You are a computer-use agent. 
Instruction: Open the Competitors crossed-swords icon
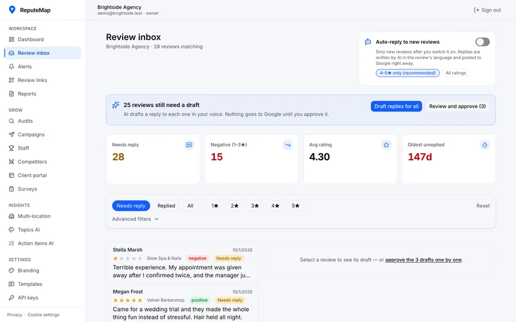pyautogui.click(x=12, y=162)
